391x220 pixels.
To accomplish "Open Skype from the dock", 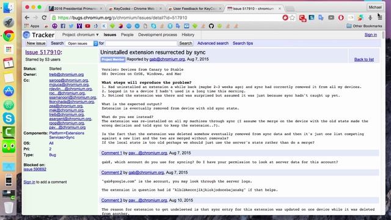I will (x=9, y=118).
